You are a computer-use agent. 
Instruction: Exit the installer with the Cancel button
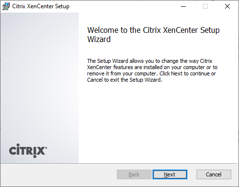point(214,174)
